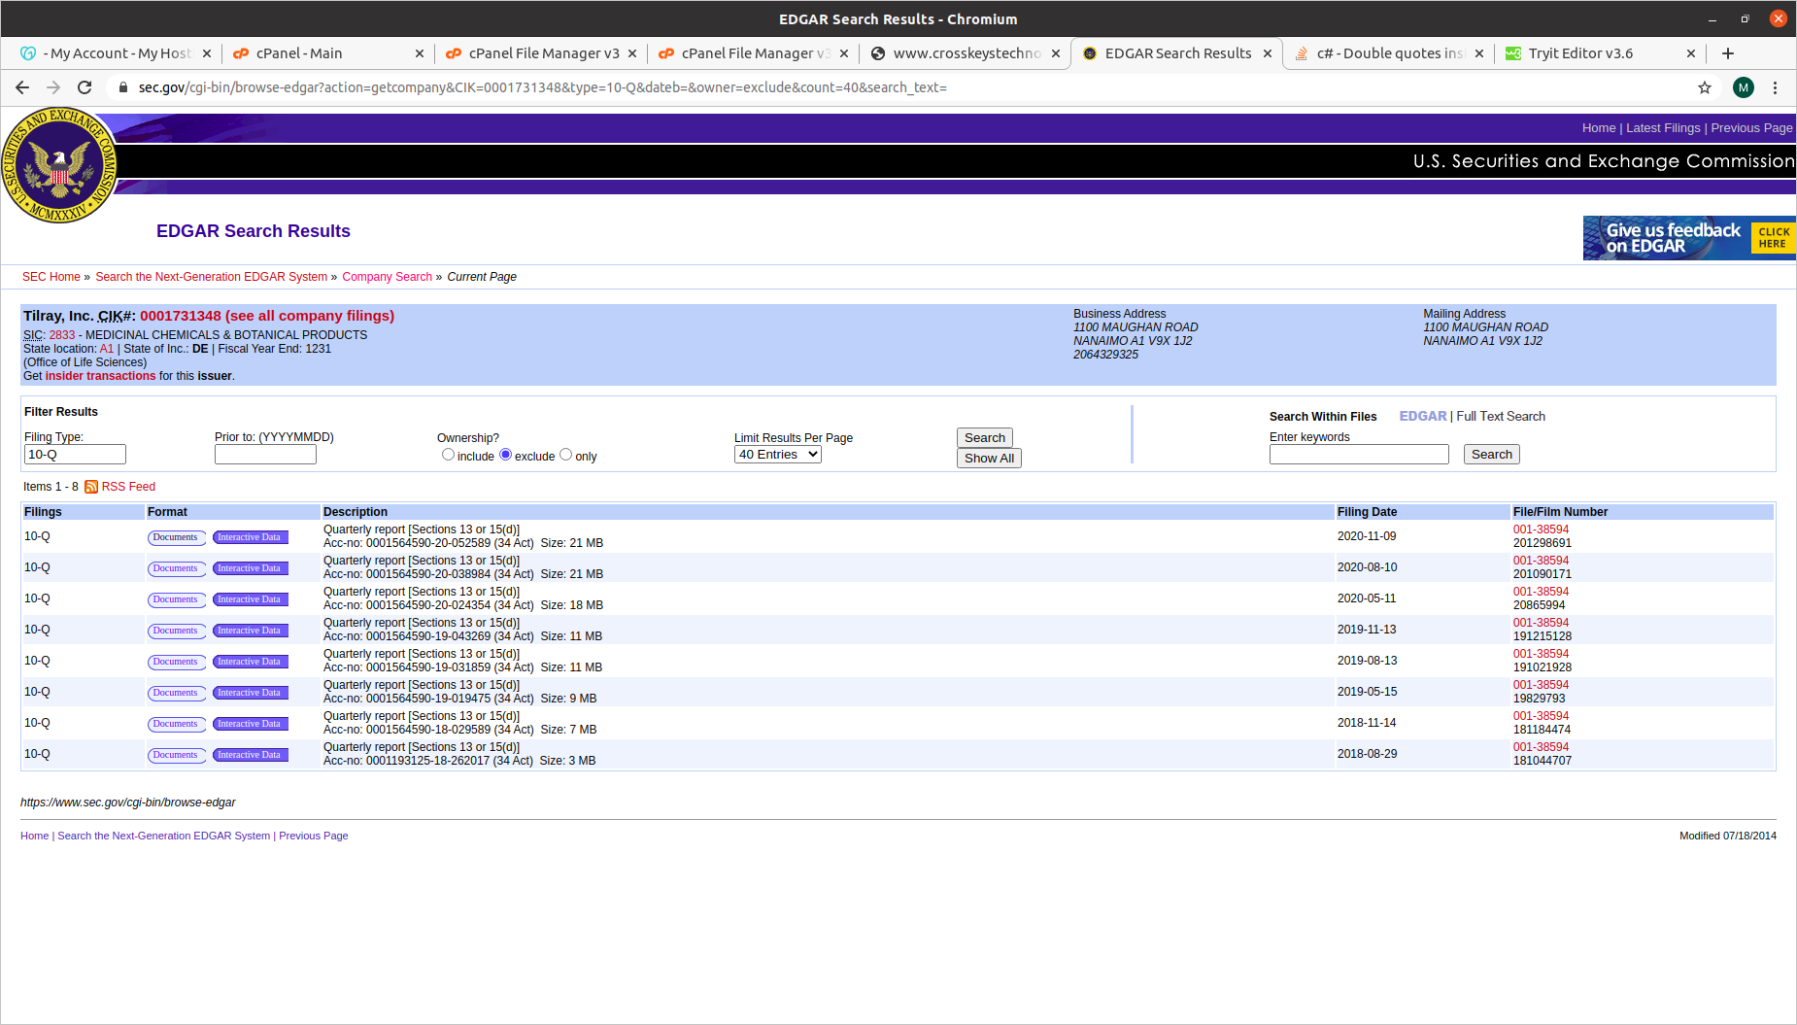Reload the page in browser
Screen dimensions: 1797x1025
[85, 87]
